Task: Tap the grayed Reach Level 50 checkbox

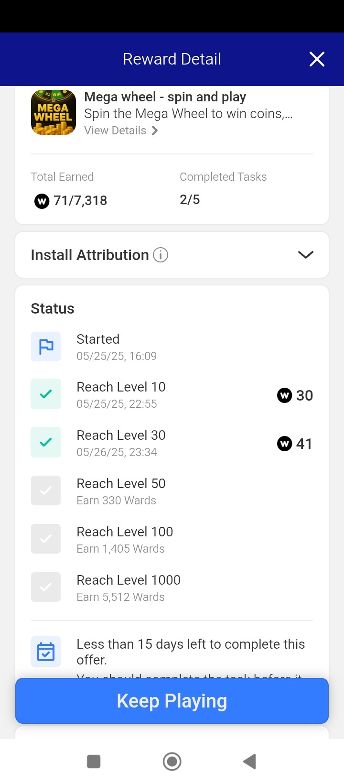Action: 46,490
